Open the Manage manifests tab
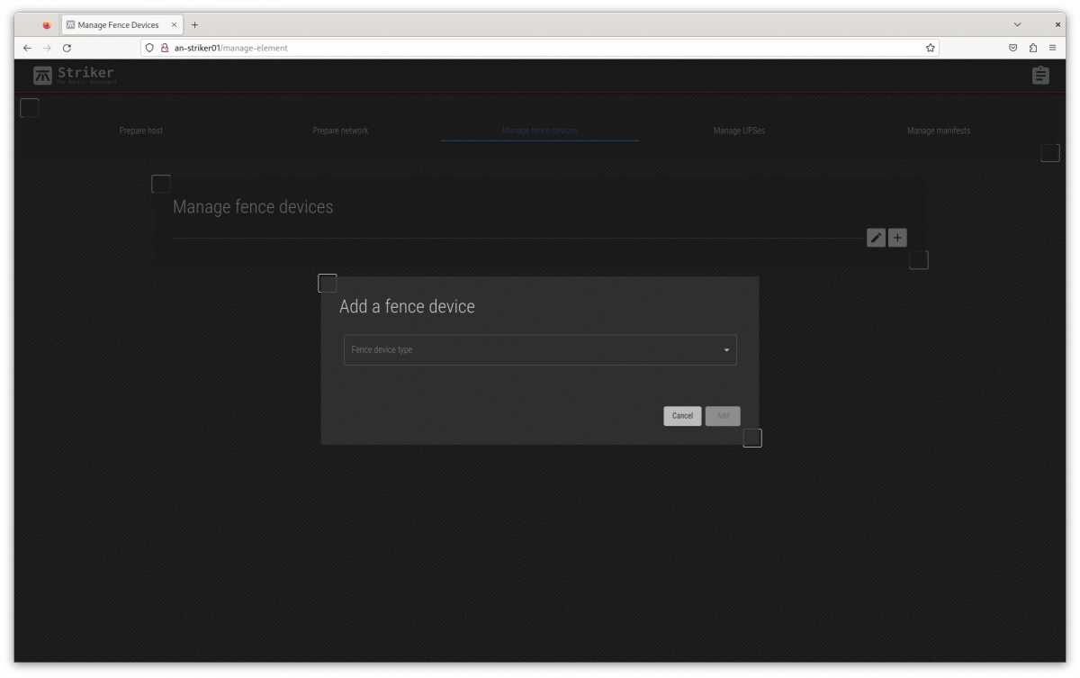This screenshot has width=1080, height=678. pyautogui.click(x=938, y=131)
